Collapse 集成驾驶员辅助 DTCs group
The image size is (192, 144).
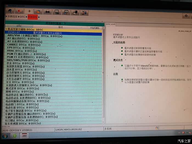click(6, 29)
